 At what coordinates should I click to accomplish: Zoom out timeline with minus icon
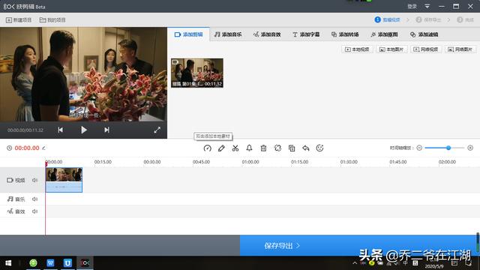click(419, 148)
